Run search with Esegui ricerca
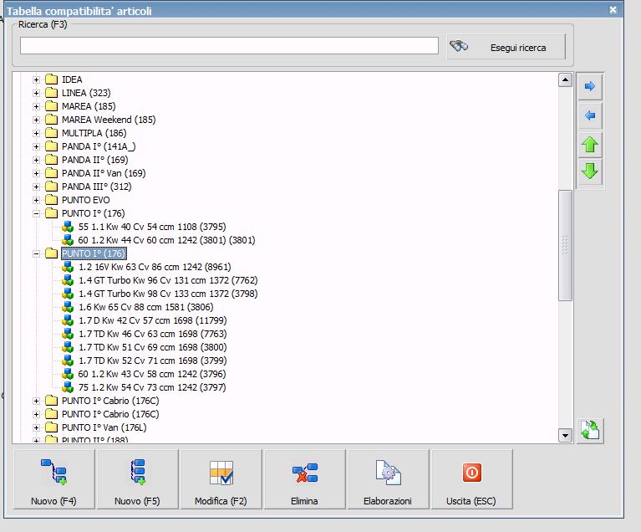The height and width of the screenshot is (532, 641). pyautogui.click(x=506, y=47)
